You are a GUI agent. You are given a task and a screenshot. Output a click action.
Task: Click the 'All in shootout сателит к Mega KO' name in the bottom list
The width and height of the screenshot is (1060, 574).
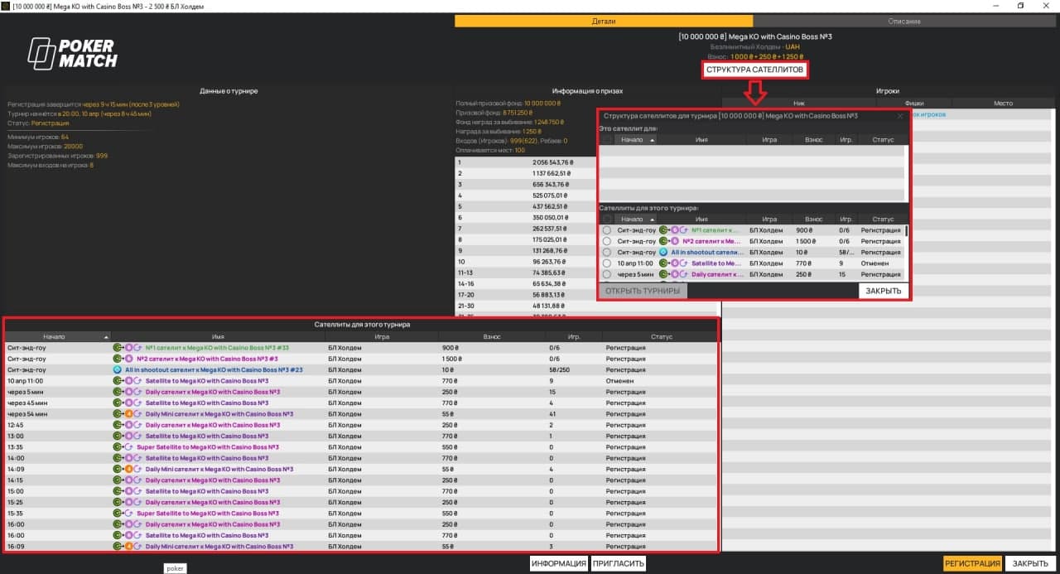click(214, 370)
